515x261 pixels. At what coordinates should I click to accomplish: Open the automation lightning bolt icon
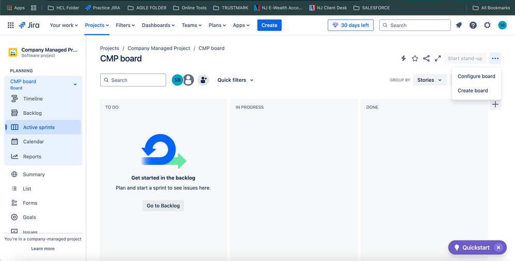point(404,58)
